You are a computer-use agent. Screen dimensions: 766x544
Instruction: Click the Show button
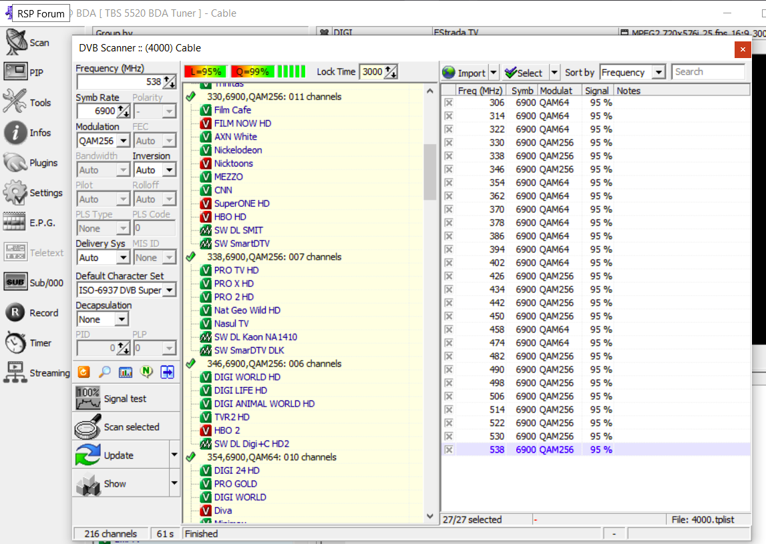pyautogui.click(x=121, y=483)
